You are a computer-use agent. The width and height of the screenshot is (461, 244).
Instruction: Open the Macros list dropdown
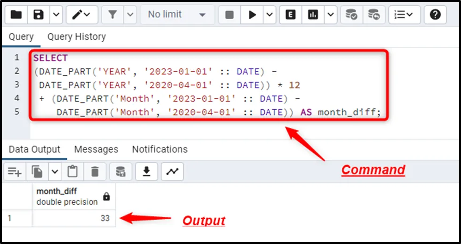pos(404,15)
